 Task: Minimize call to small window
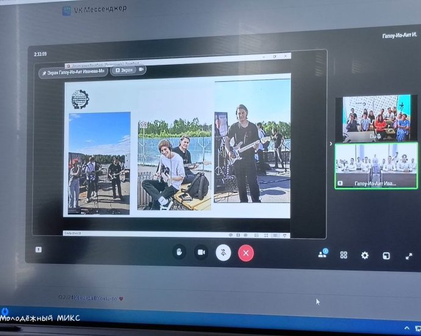click(x=386, y=256)
